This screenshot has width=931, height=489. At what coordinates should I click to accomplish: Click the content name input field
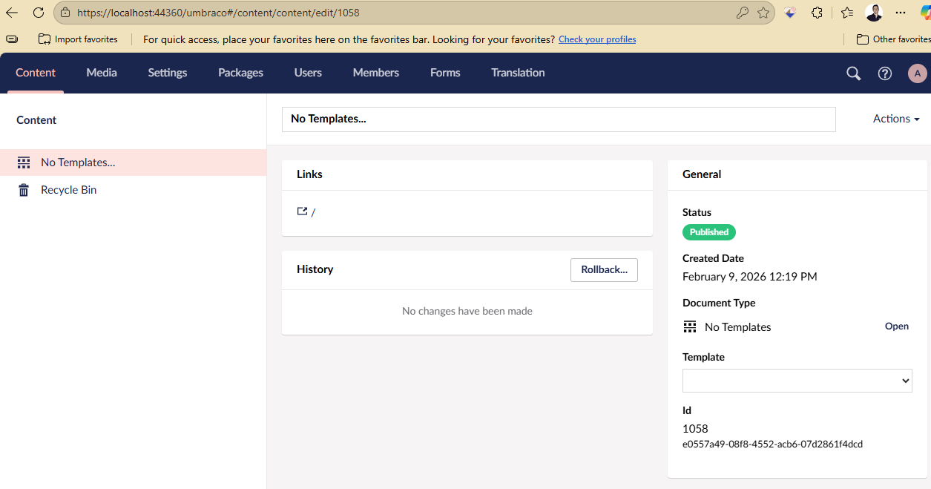click(558, 119)
